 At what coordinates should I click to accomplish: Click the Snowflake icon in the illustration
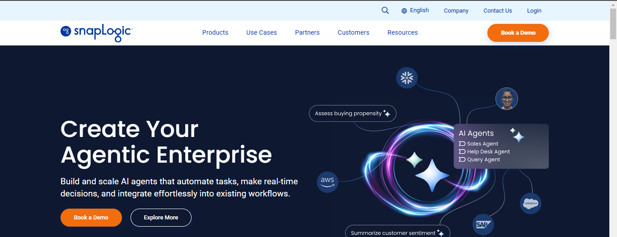coord(407,78)
